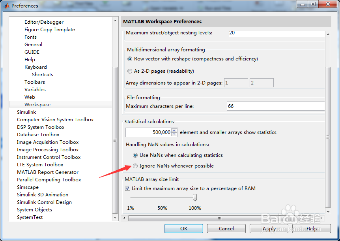This screenshot has height=241, width=340.
Task: Click the RAM percentage slider handle
Action: tap(195, 198)
